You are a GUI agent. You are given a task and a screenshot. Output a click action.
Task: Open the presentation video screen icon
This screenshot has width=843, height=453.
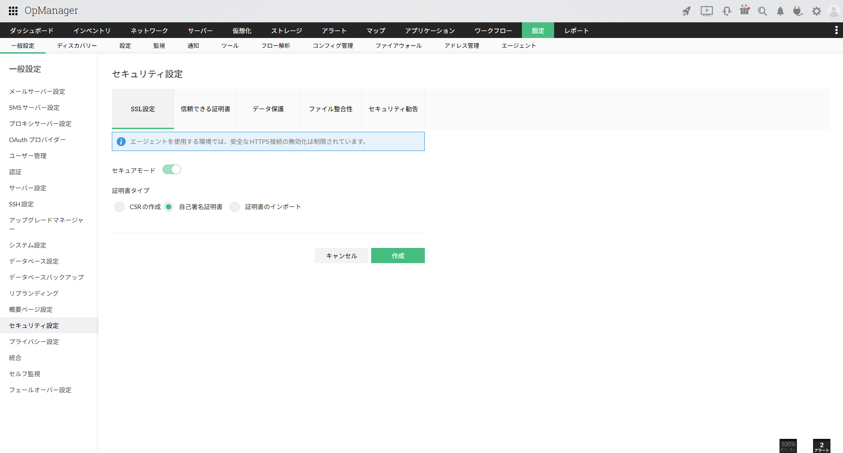707,11
